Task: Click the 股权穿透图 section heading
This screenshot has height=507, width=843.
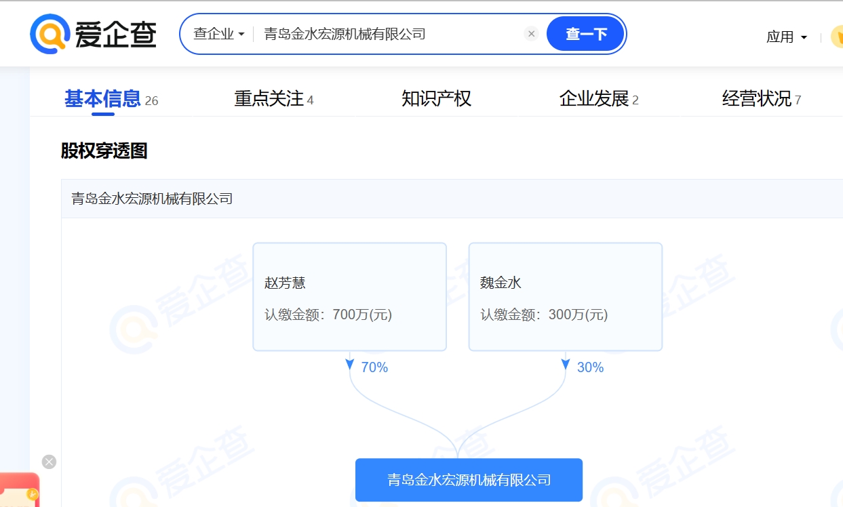Action: (x=104, y=150)
